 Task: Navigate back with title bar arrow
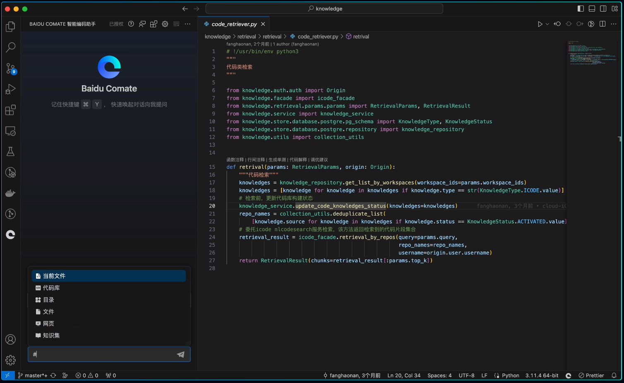[185, 9]
